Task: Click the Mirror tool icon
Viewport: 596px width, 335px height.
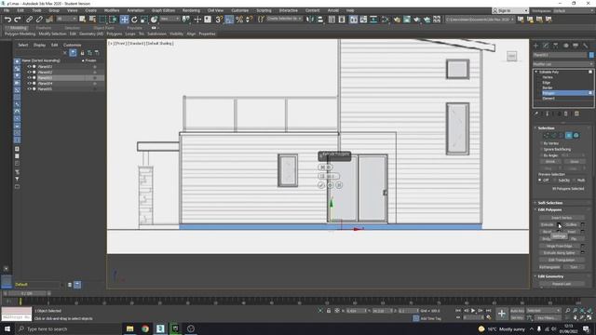Action: [x=310, y=20]
